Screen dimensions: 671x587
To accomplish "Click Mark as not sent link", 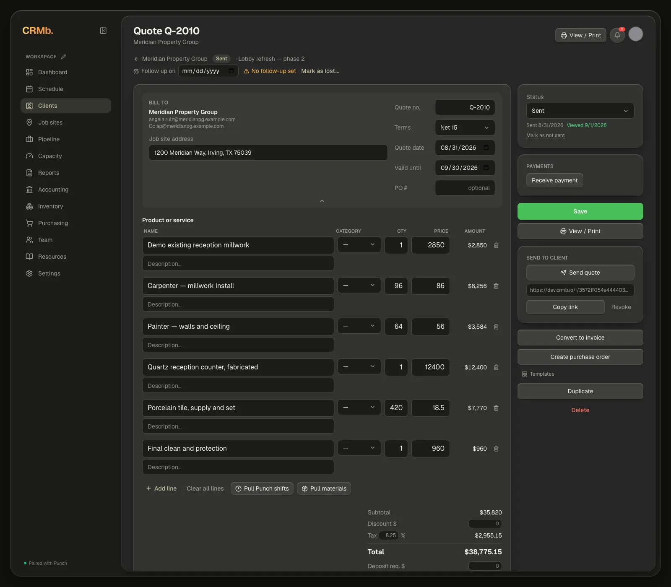I will tap(546, 135).
